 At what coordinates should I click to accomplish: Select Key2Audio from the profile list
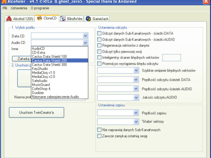click(x=40, y=68)
